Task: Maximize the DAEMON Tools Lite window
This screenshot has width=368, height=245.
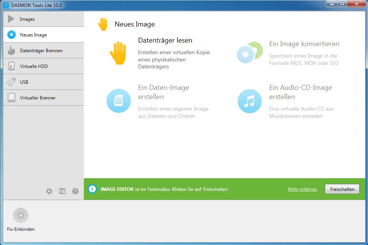Action: pyautogui.click(x=342, y=4)
